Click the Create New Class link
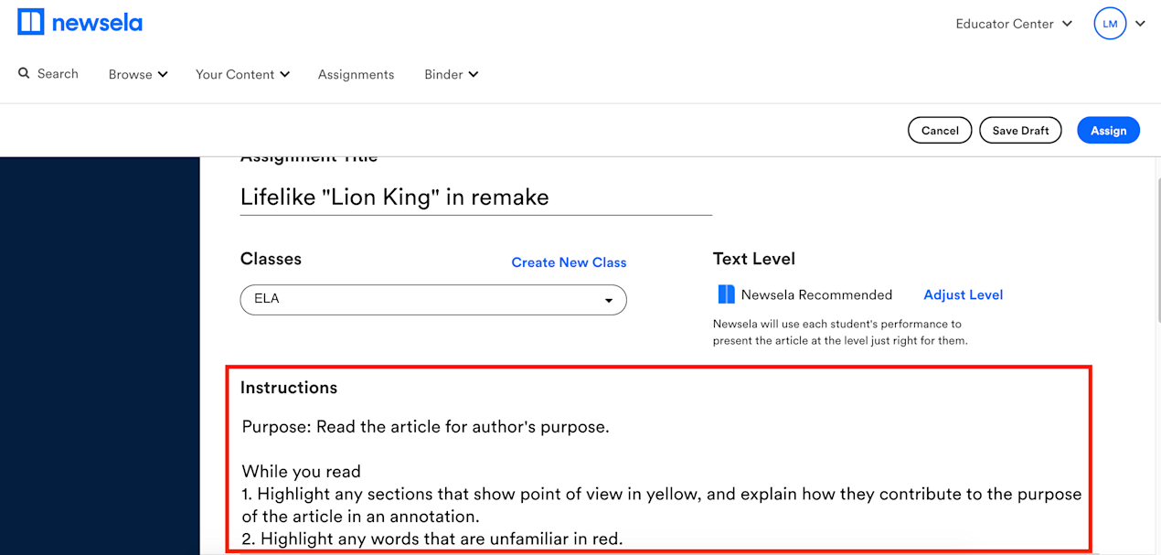The image size is (1161, 555). click(569, 262)
